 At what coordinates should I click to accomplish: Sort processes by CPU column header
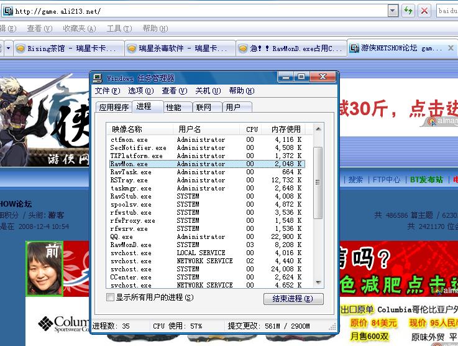click(x=250, y=129)
